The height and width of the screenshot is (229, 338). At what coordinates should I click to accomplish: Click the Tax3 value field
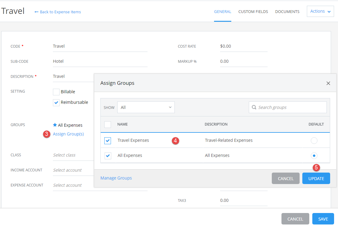tap(244, 200)
